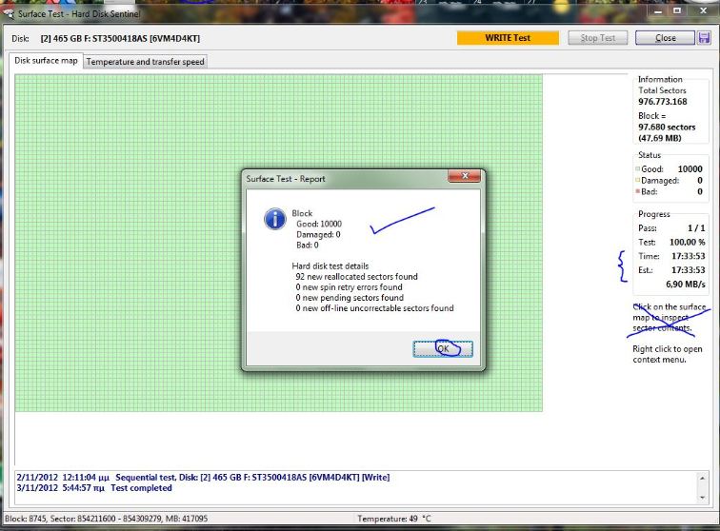Viewport: 720px width, 531px height.
Task: Click the floppy disk save icon
Action: pyautogui.click(x=704, y=38)
